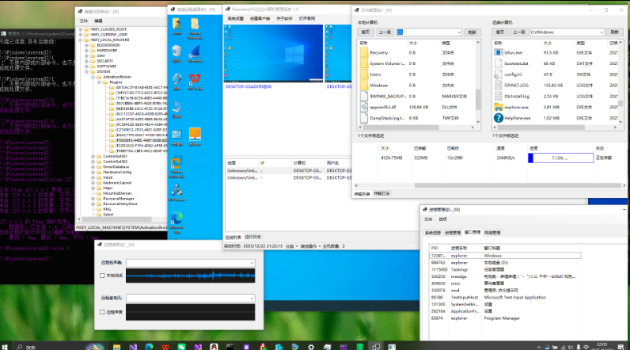Viewport: 630px width, 350px height.
Task: Select explorer.exe in remote file list
Action: click(x=516, y=106)
